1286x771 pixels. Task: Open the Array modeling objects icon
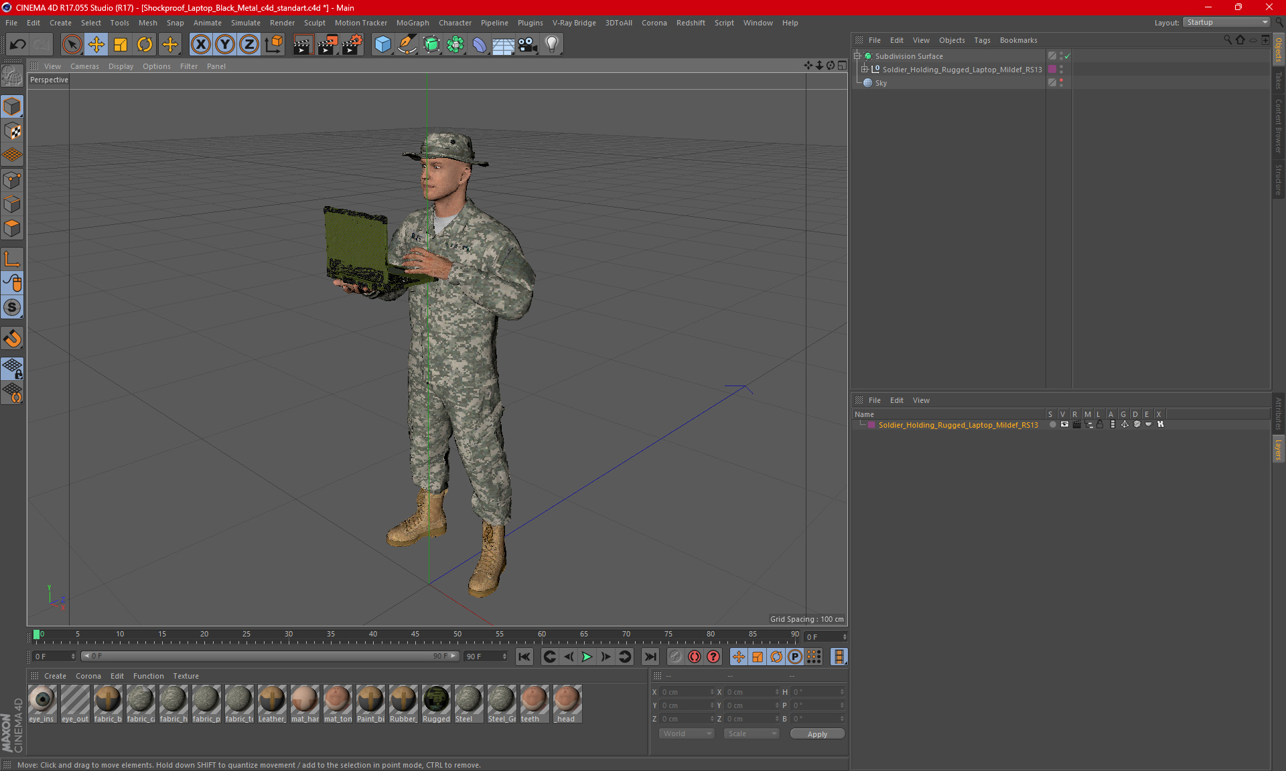coord(455,45)
